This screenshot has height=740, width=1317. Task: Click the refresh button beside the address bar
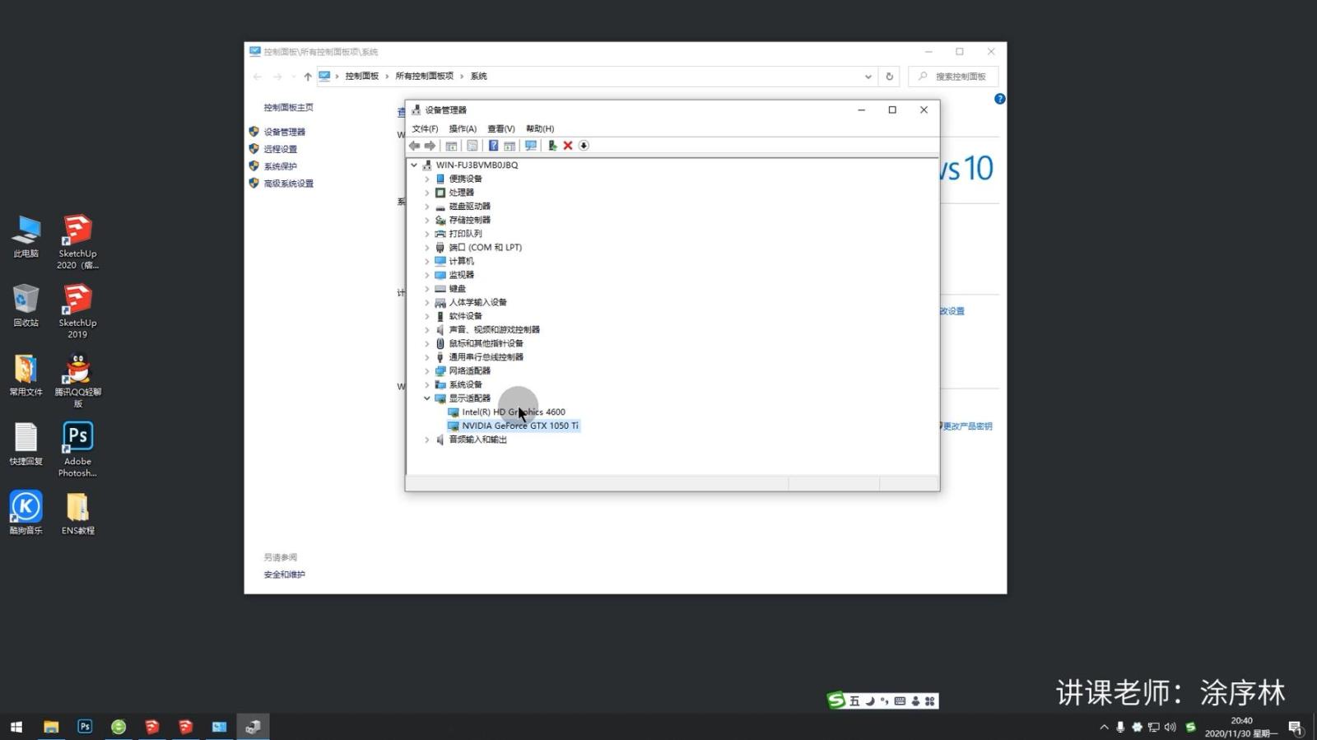click(889, 77)
